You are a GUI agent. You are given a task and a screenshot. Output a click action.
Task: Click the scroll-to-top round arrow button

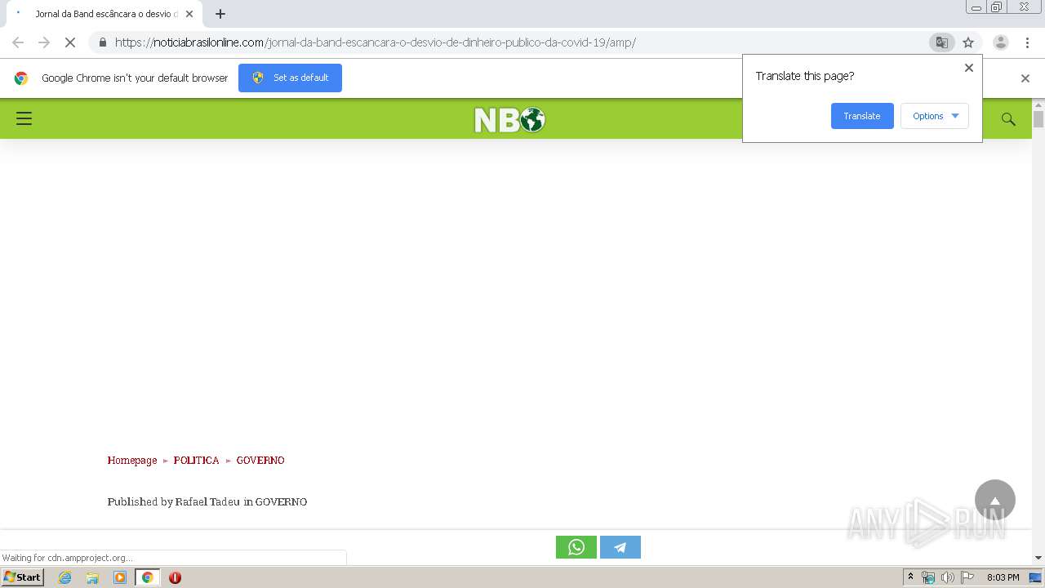tap(994, 500)
